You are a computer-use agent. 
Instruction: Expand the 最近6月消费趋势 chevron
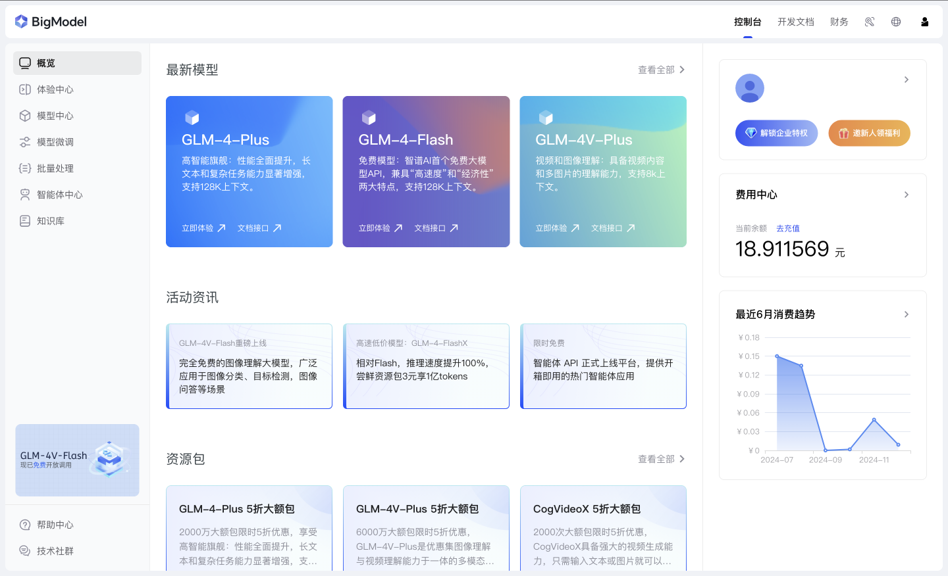pos(907,314)
